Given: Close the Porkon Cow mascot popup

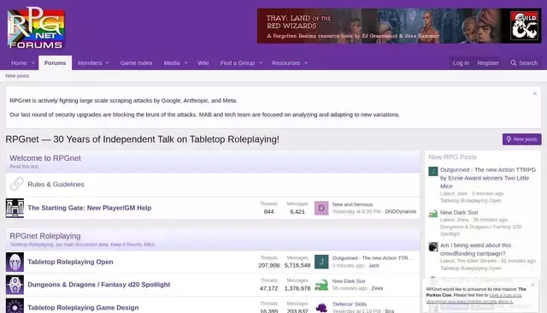Looking at the screenshot, I should (532, 285).
